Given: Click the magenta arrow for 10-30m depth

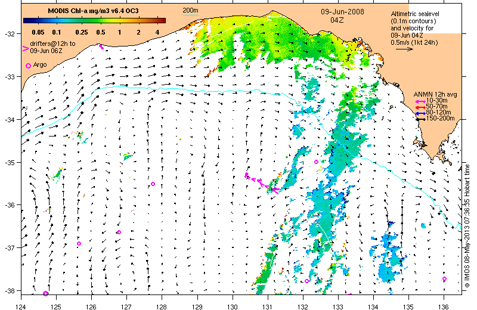Looking at the screenshot, I should (421, 101).
